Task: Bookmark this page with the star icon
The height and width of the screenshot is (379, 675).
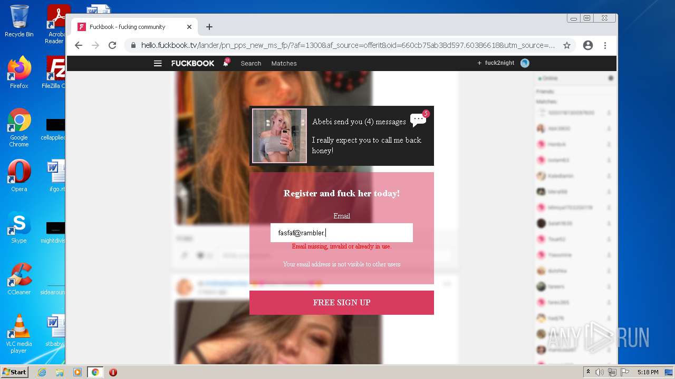Action: click(x=567, y=45)
